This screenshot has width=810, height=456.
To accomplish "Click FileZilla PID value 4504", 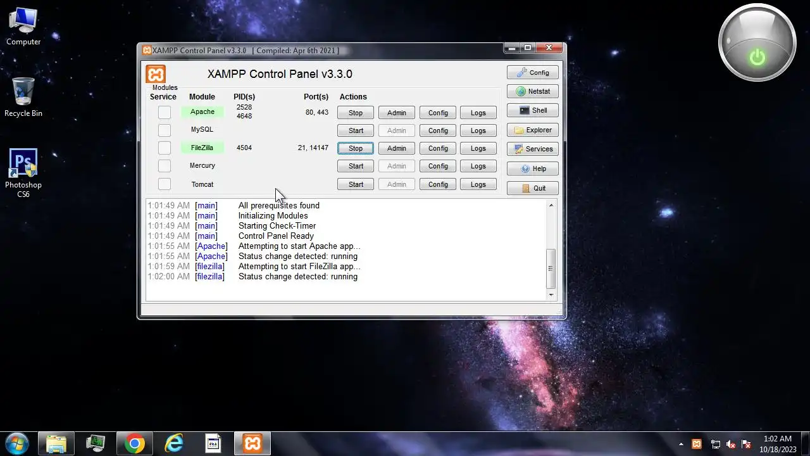I will pos(244,148).
